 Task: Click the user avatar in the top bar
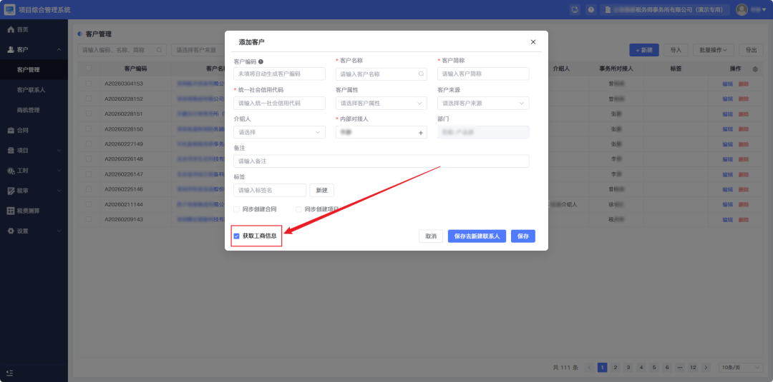pyautogui.click(x=742, y=9)
